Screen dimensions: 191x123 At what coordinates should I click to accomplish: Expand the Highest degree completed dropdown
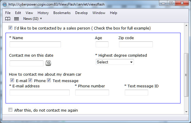[115, 62]
